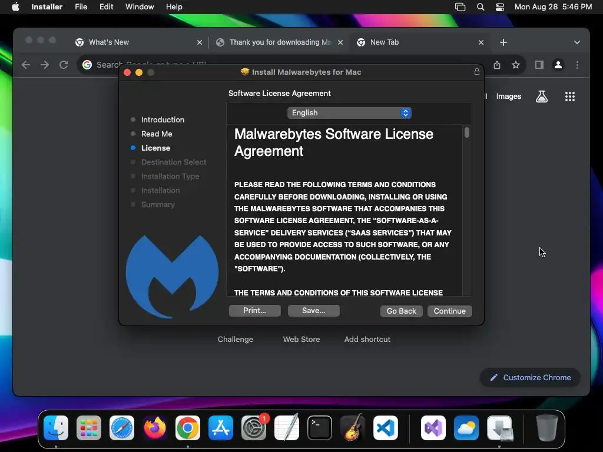The height and width of the screenshot is (452, 603).
Task: Switch to Thank you for downloading tab
Action: [x=280, y=42]
